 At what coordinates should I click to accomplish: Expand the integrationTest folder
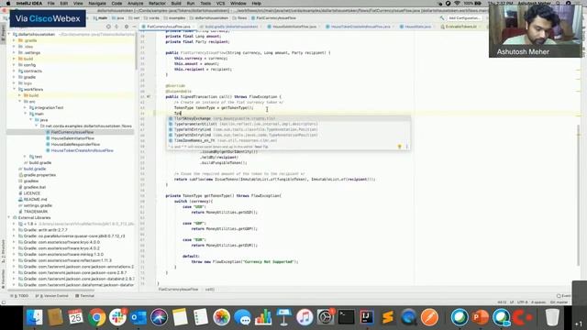click(x=26, y=108)
